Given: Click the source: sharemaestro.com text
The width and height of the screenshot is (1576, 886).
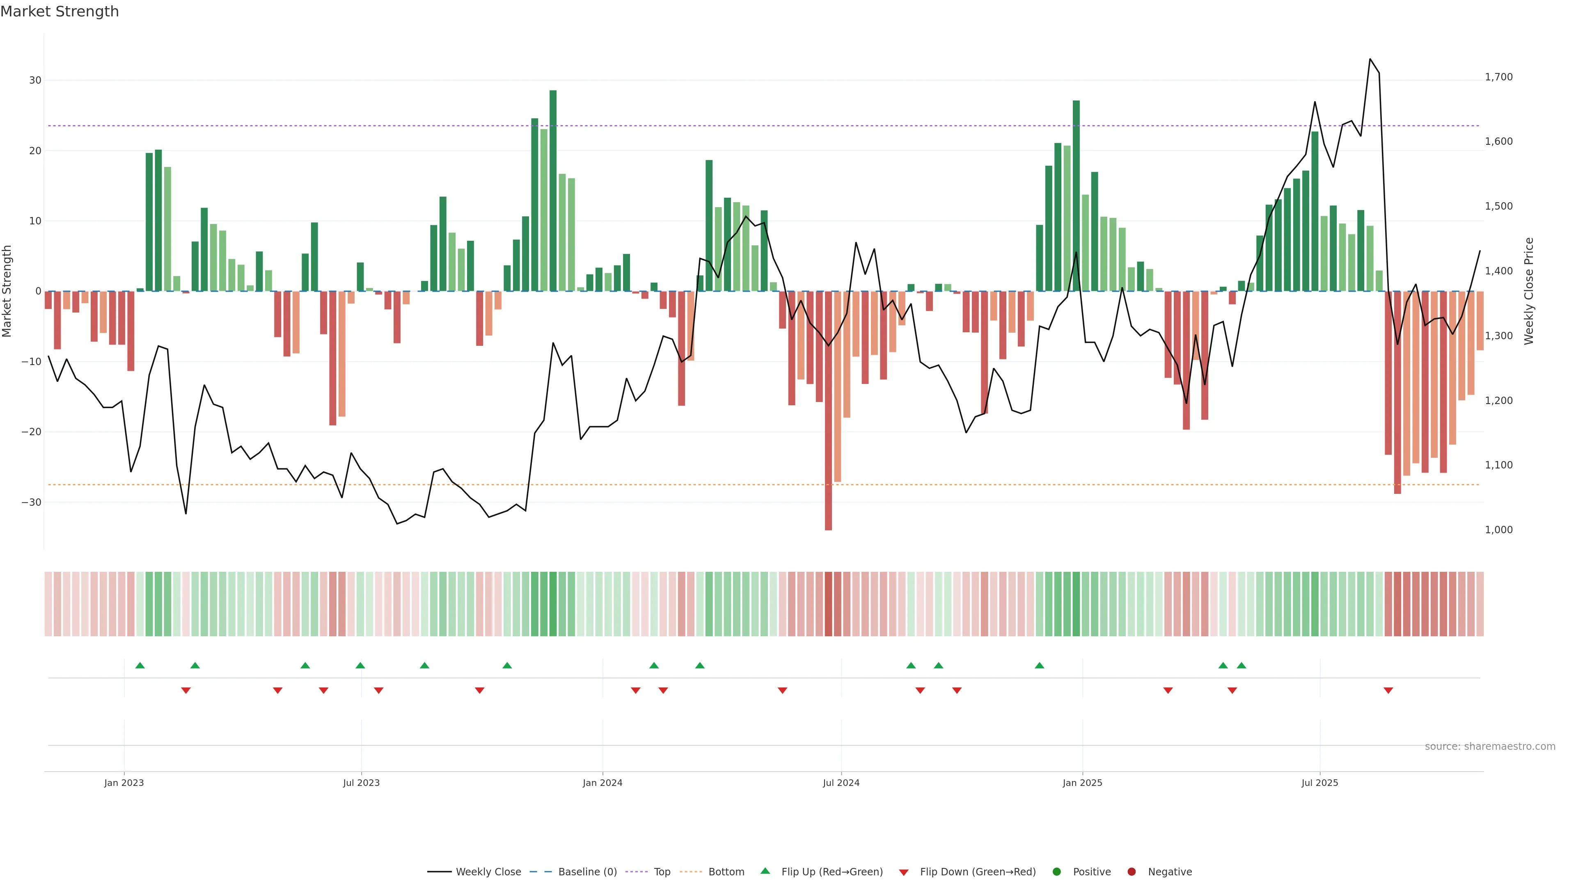Looking at the screenshot, I should tap(1490, 747).
